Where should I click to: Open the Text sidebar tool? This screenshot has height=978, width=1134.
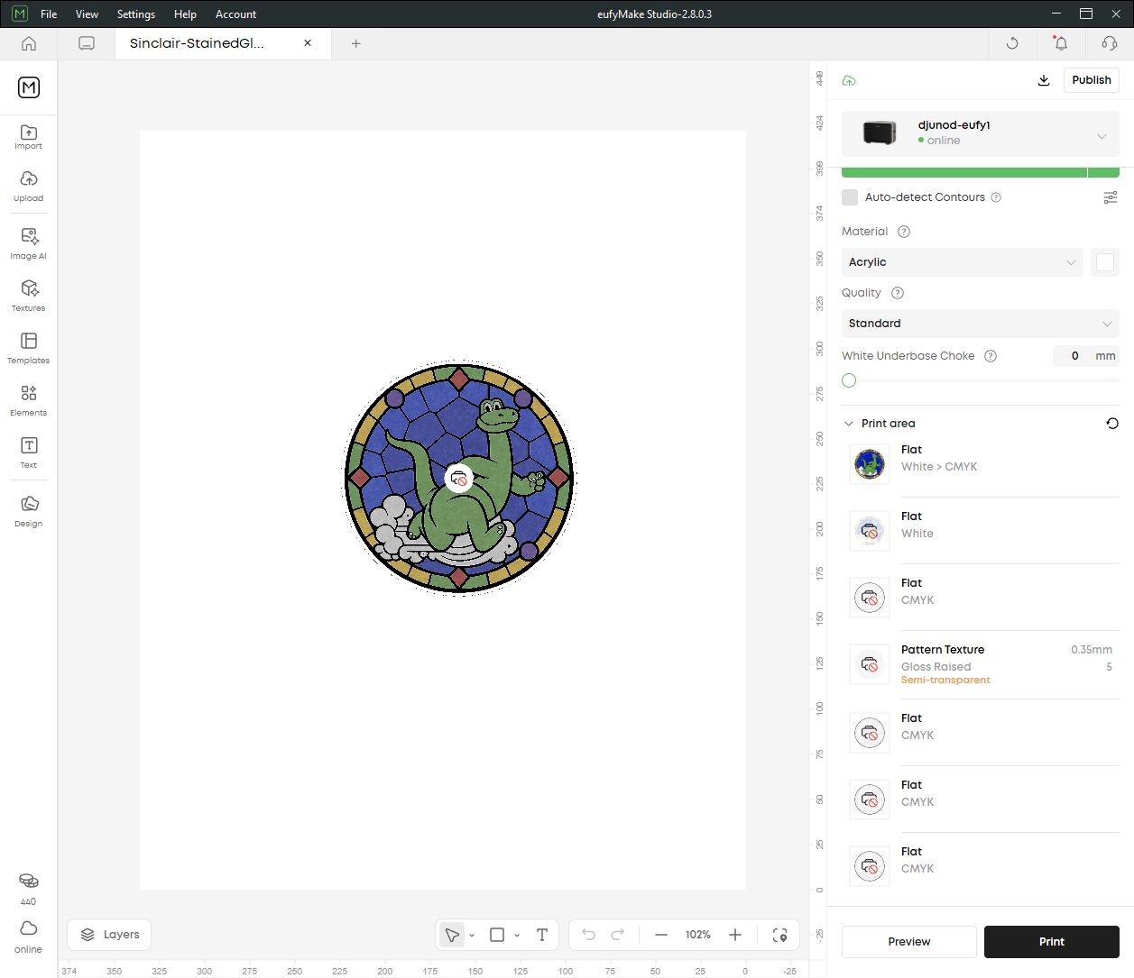point(28,452)
